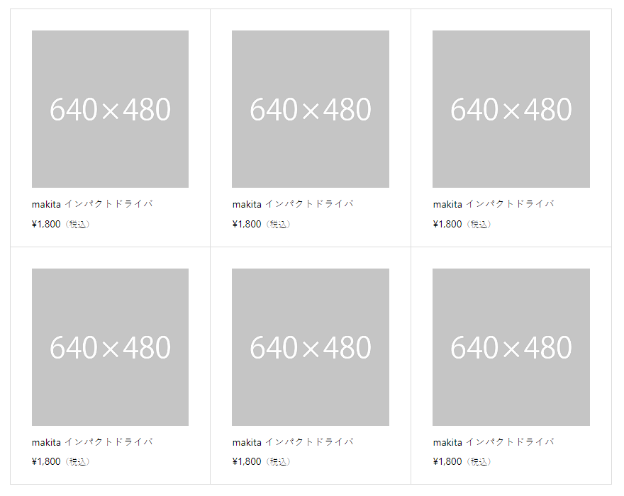Click the bottom-right makita インパクトドライバ title
This screenshot has height=496, width=624.
pyautogui.click(x=494, y=442)
